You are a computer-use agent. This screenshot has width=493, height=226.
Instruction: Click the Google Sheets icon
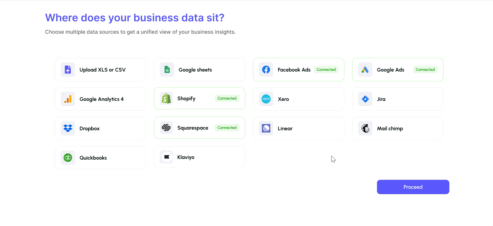point(167,70)
